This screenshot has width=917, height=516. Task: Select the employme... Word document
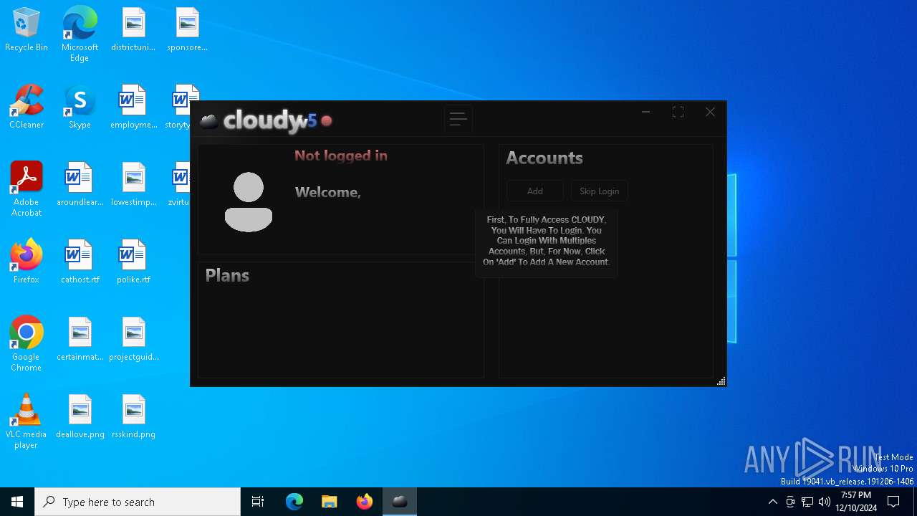(133, 107)
